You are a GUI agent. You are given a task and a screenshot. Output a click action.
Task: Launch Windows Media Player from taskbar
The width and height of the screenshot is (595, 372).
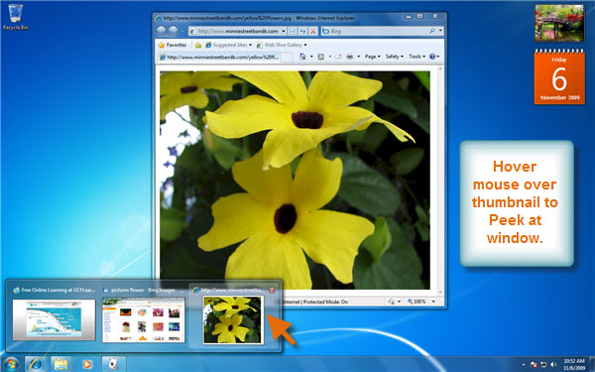(86, 364)
